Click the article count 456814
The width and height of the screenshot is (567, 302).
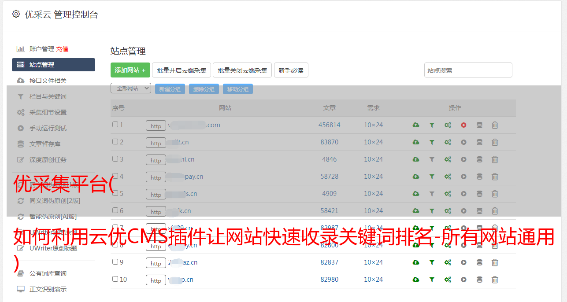[x=330, y=125]
